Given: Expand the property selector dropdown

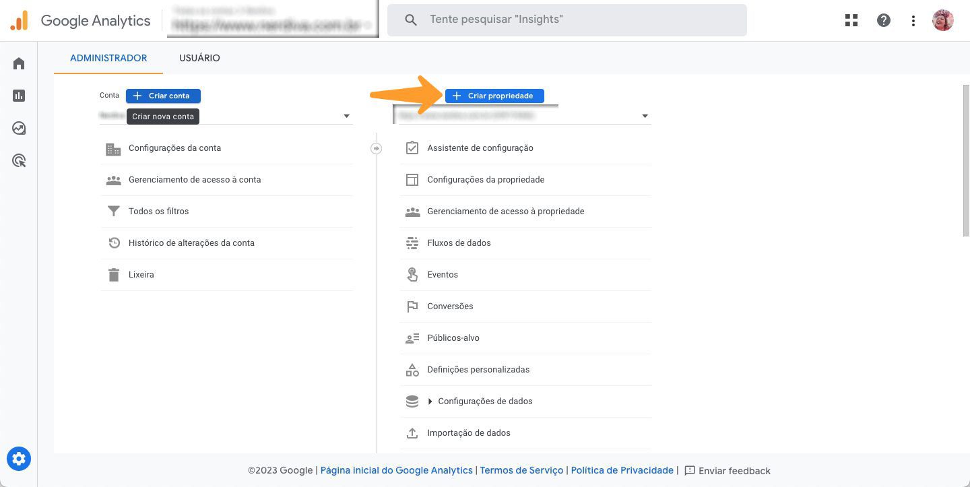Looking at the screenshot, I should [522, 116].
